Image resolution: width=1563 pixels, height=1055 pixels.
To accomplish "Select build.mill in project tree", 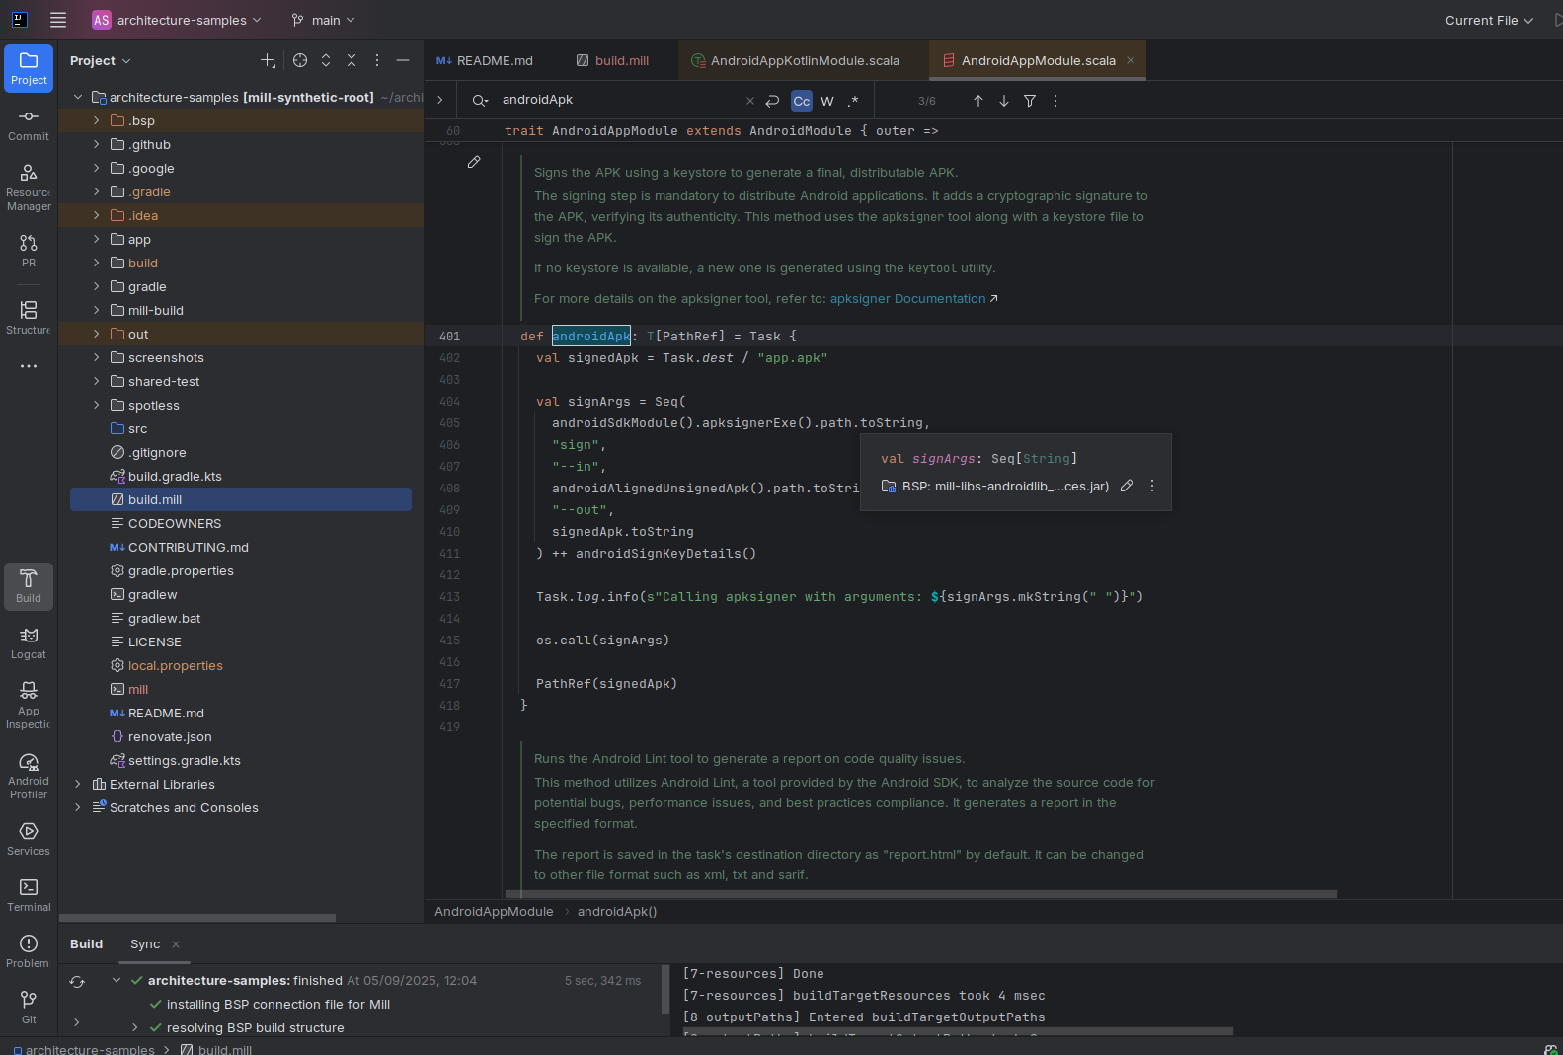I will [x=241, y=499].
